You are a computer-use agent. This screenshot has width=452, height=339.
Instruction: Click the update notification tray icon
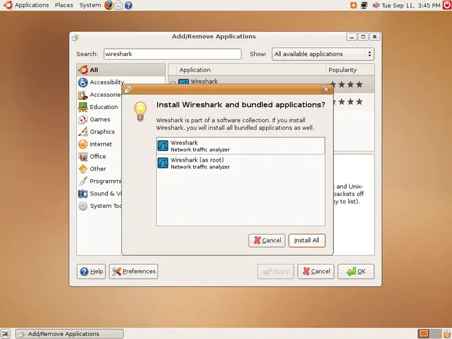tap(354, 5)
